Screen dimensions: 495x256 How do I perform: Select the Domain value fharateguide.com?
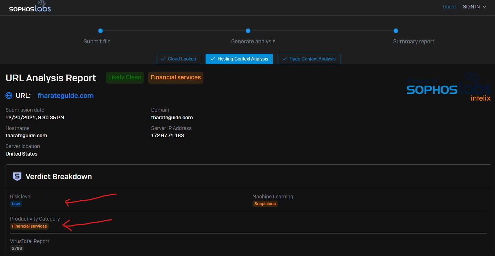(x=172, y=118)
